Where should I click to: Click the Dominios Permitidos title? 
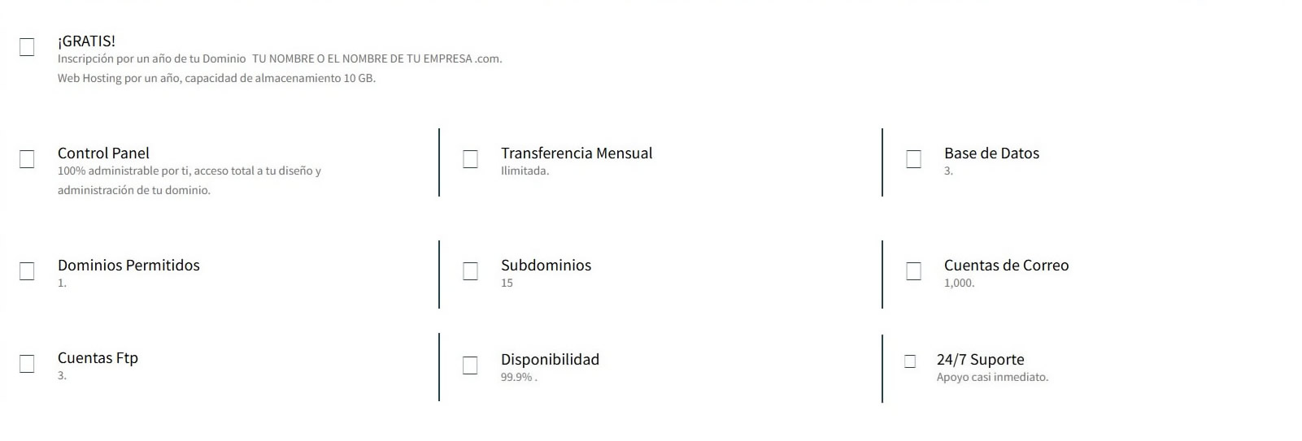(x=128, y=266)
